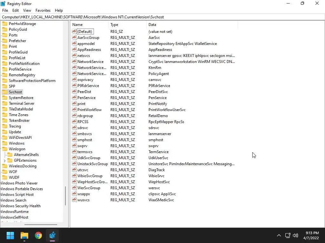Open the Favorites menu
The image size is (325, 243).
pos(43,10)
